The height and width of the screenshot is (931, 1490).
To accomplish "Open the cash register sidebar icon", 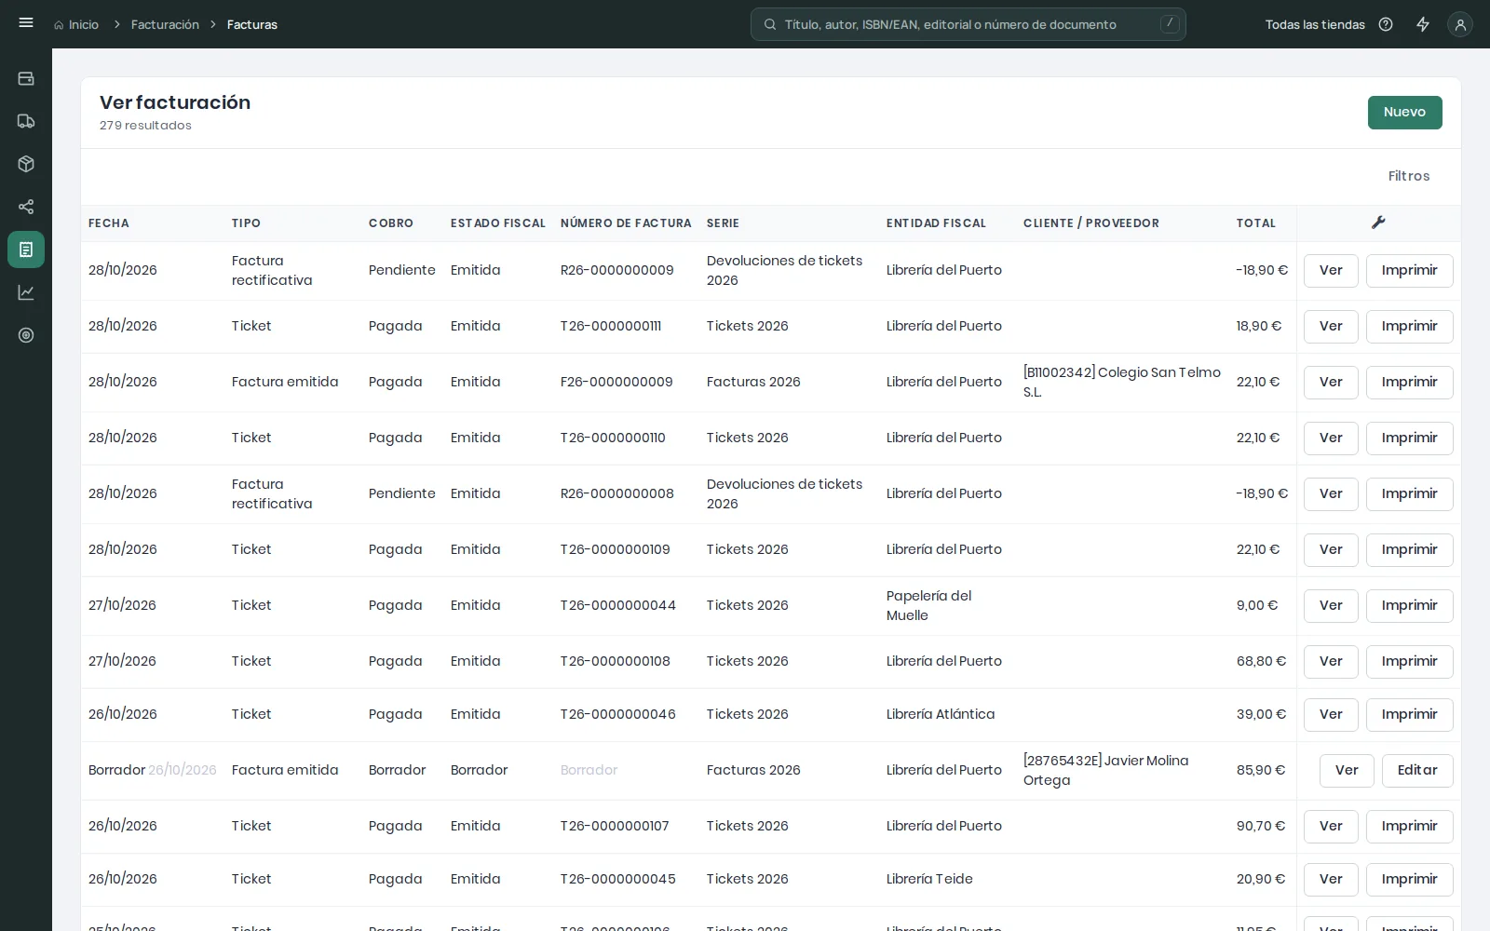I will click(x=26, y=78).
